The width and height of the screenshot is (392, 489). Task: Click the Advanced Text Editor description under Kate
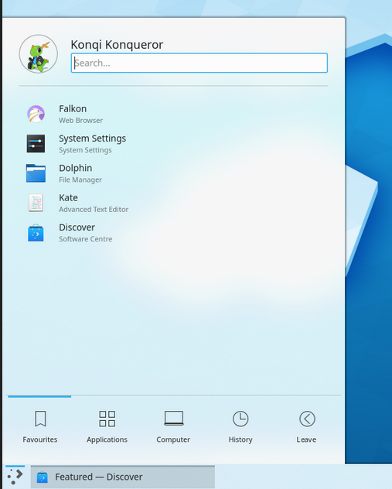click(x=94, y=209)
